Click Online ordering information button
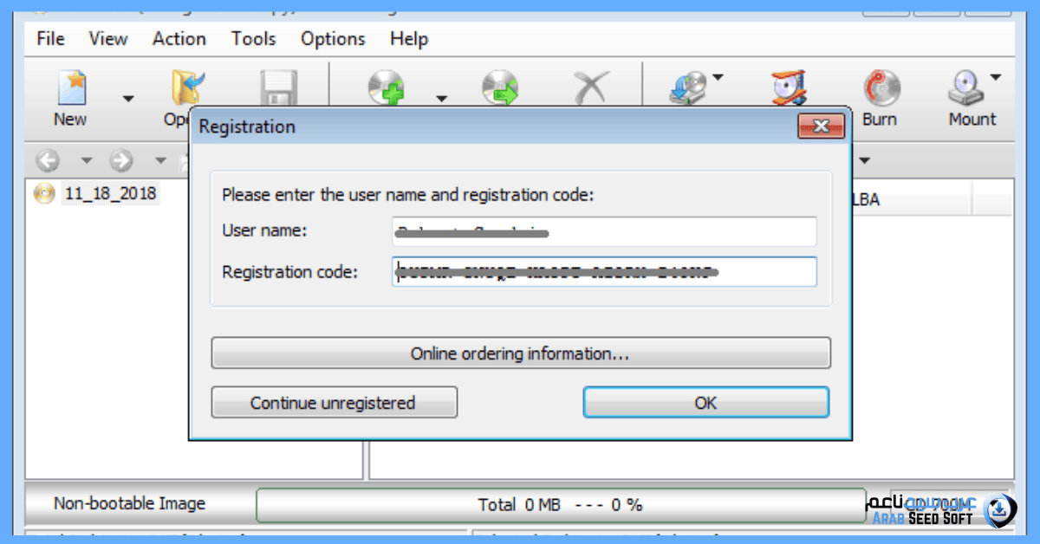 (x=520, y=353)
